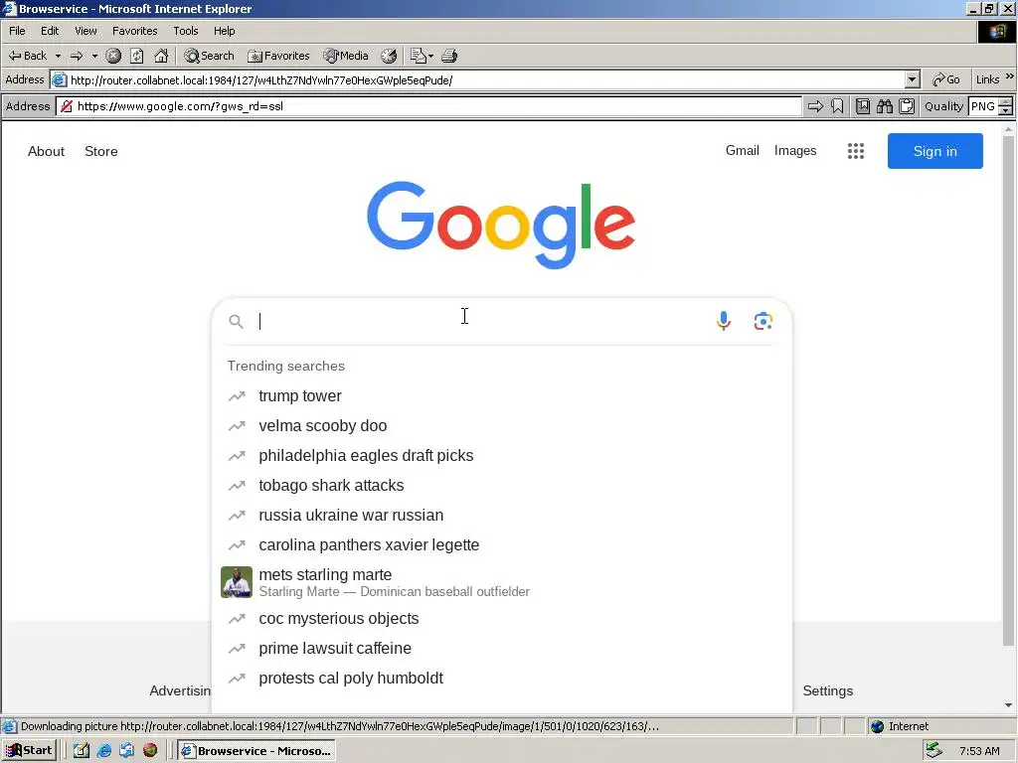Click the Browservice open bookmarks icon
Screen dimensions: 1018x763
point(863,106)
